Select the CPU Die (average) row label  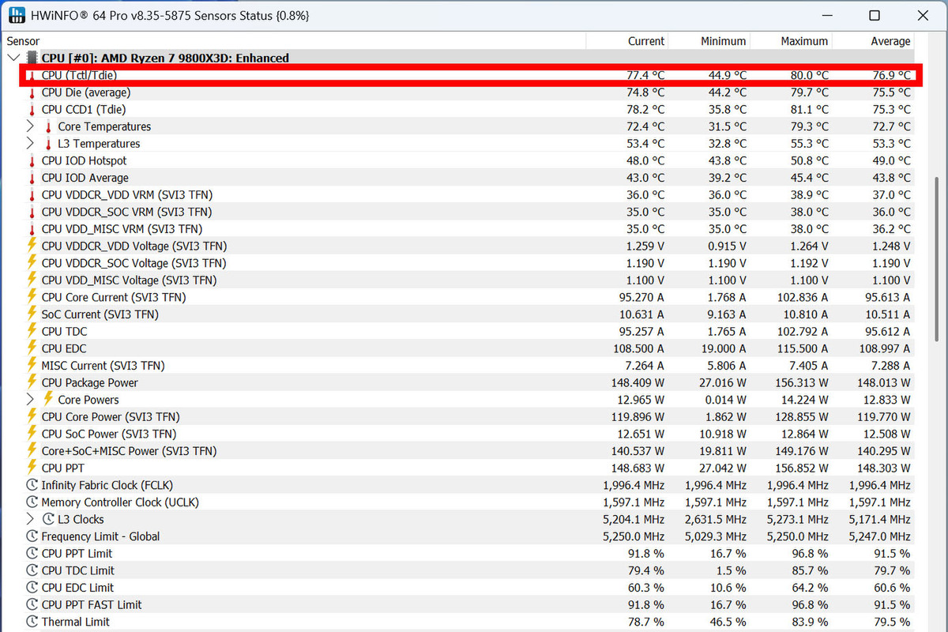coord(86,92)
